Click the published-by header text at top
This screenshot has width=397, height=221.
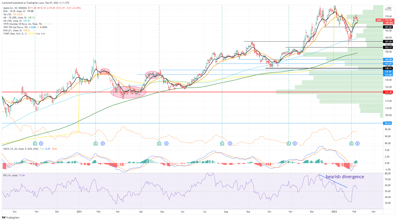click(35, 3)
